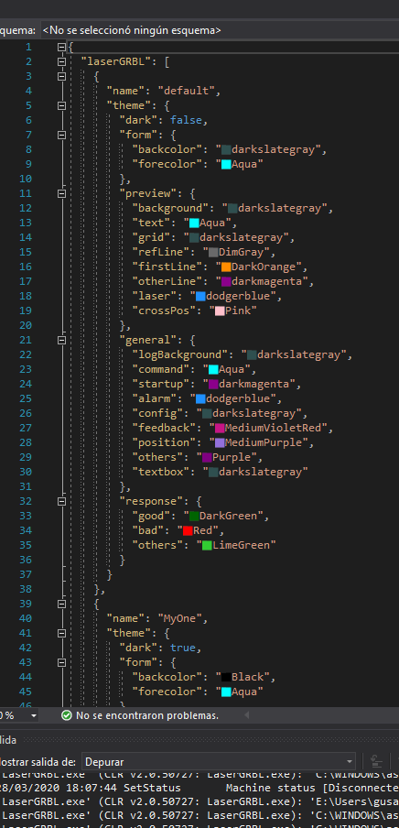This screenshot has width=399, height=828.
Task: Place cursor on the "false" value of dark
Action: click(x=186, y=120)
